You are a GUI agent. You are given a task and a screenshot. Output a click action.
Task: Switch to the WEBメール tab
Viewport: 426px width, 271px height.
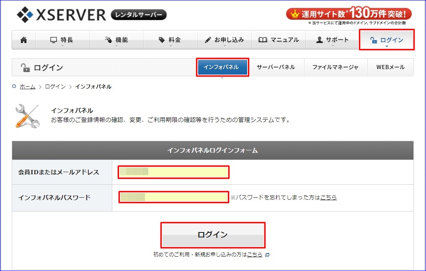point(390,67)
